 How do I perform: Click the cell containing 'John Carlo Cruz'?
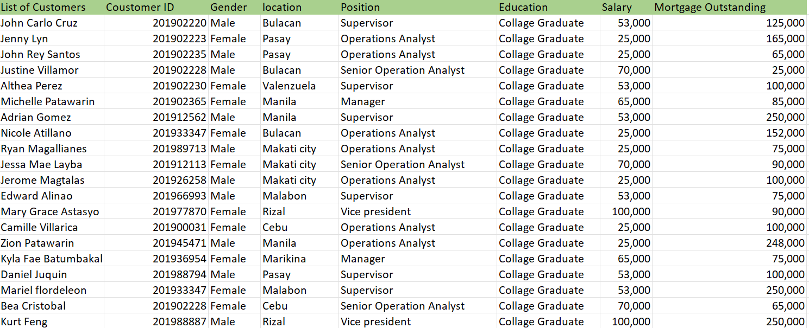(52, 23)
